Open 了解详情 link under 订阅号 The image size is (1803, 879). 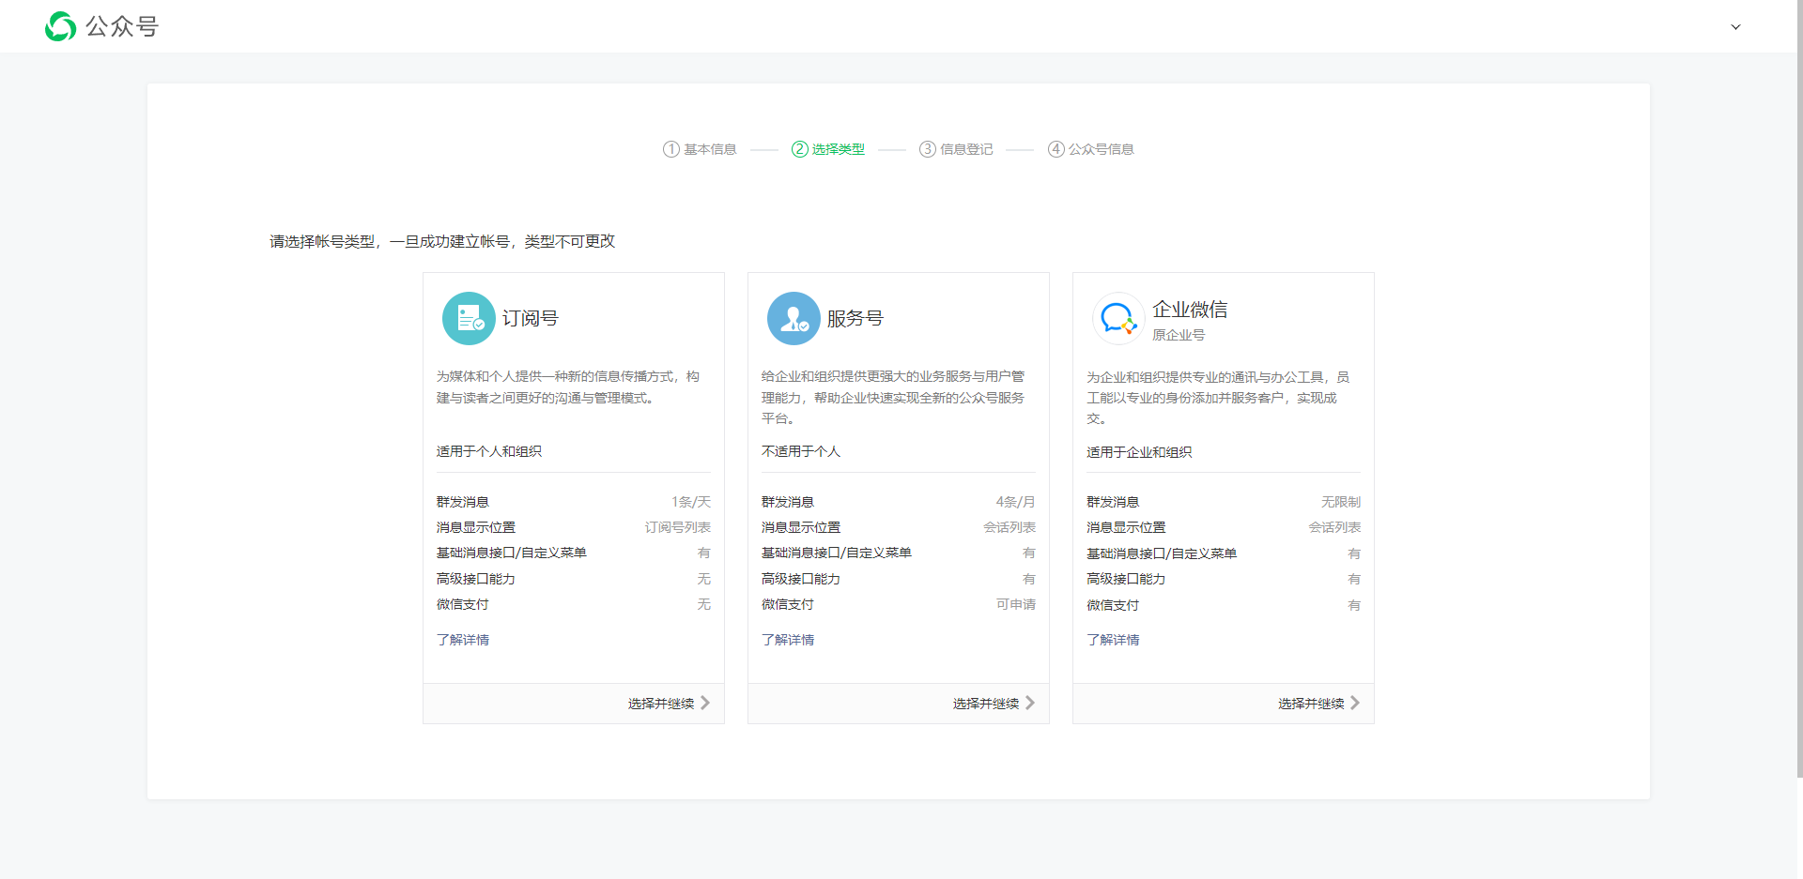coord(463,640)
